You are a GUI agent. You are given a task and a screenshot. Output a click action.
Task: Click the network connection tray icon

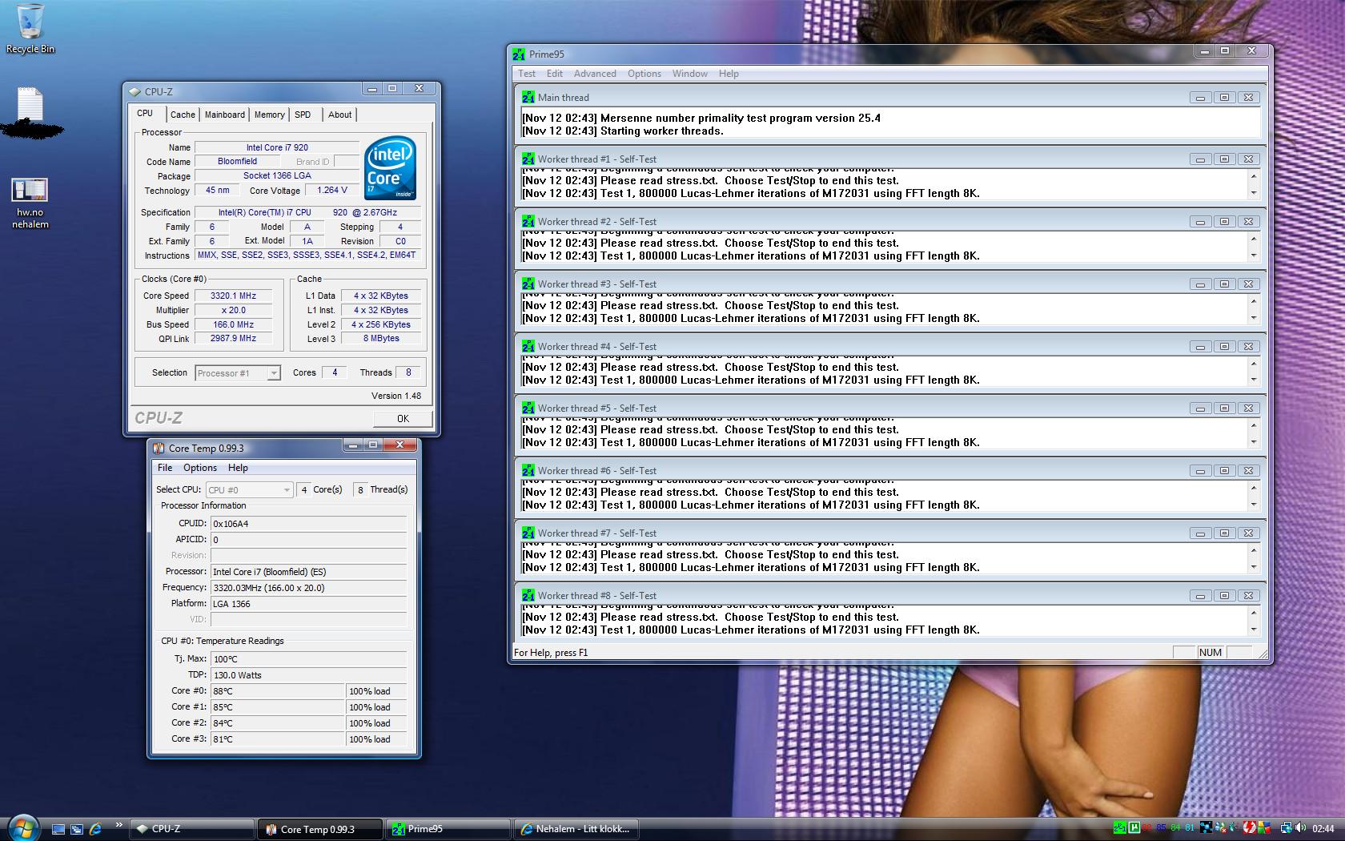pyautogui.click(x=1287, y=828)
